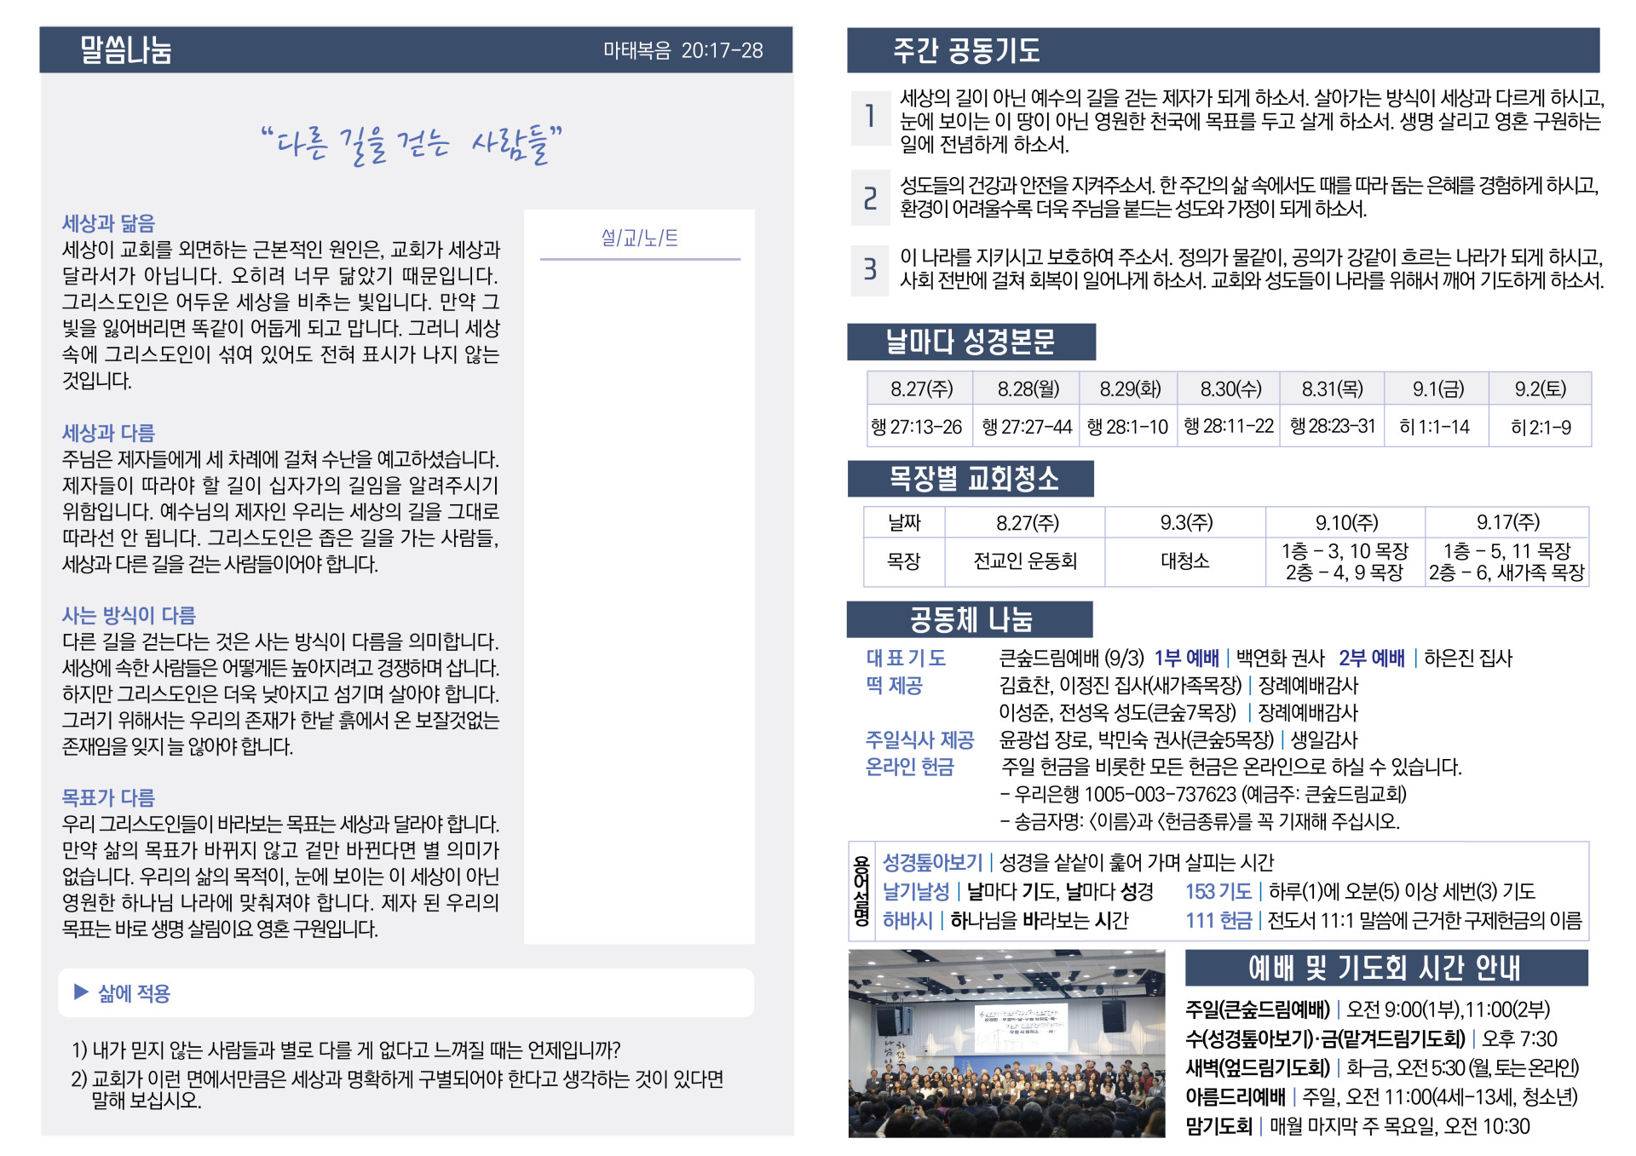Click the 날마다 성경본문 header

(x=971, y=342)
